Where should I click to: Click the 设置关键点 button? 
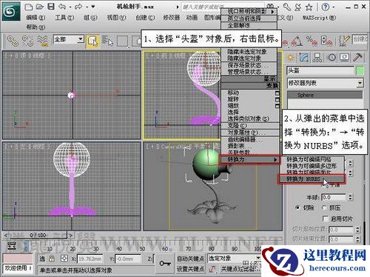pos(190,269)
